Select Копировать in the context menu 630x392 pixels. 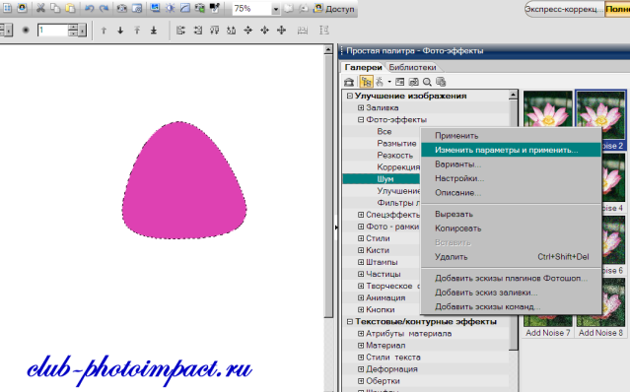point(458,229)
